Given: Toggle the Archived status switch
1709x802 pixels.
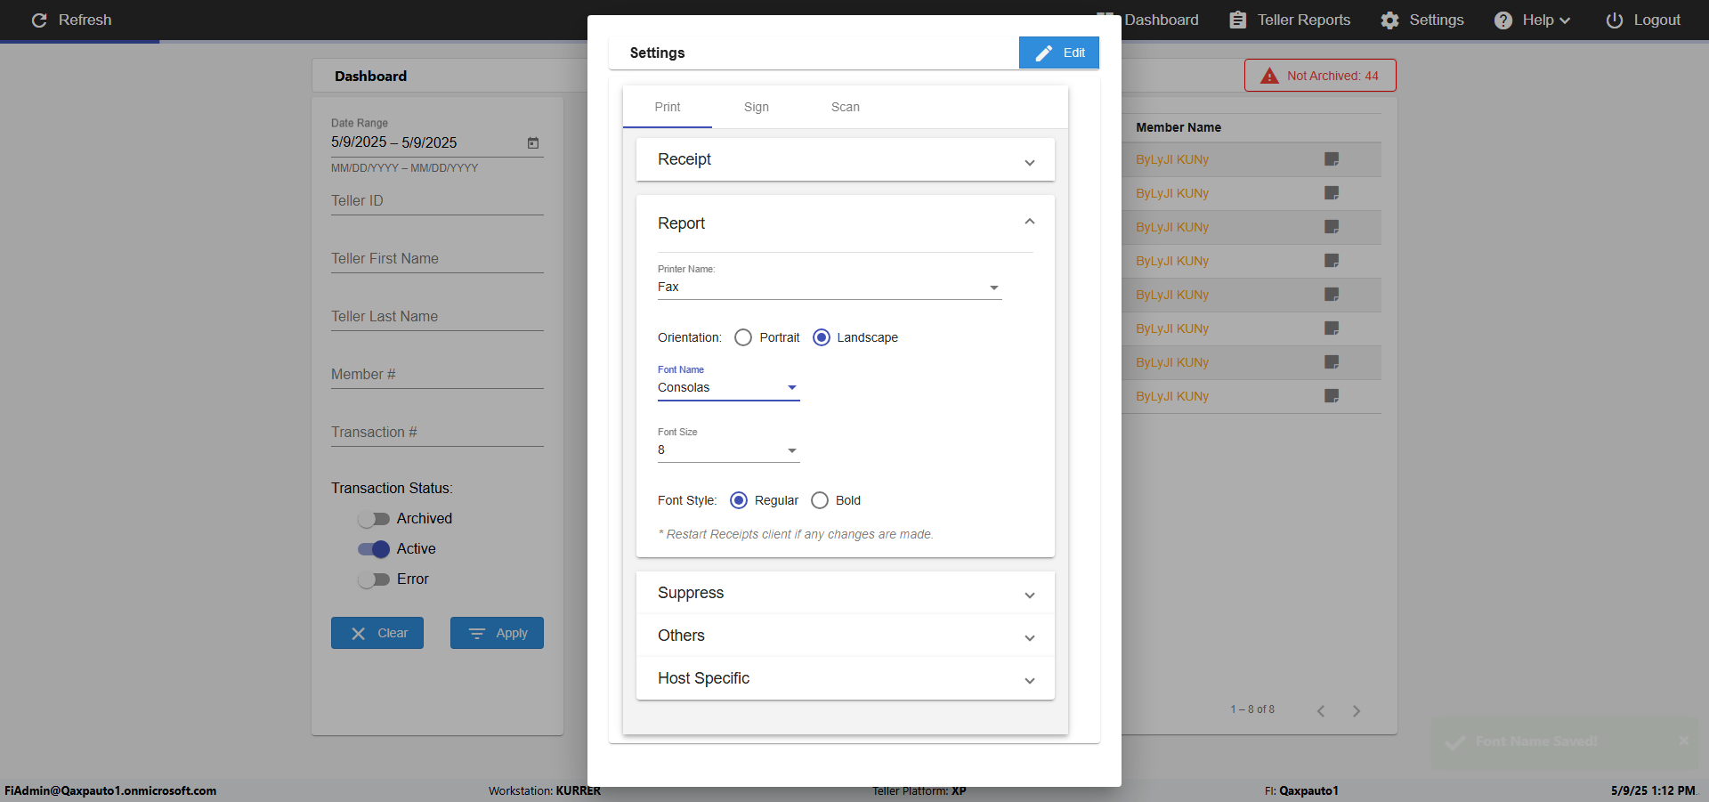Looking at the screenshot, I should point(374,519).
